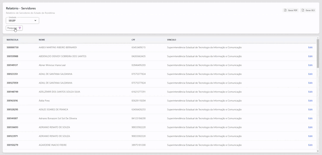
Task: Edit AGARDENE INACIO FREIRE row
Action: click(x=310, y=145)
